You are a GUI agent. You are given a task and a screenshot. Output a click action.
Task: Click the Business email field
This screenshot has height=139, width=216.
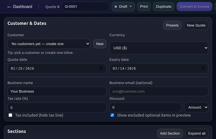click(159, 91)
